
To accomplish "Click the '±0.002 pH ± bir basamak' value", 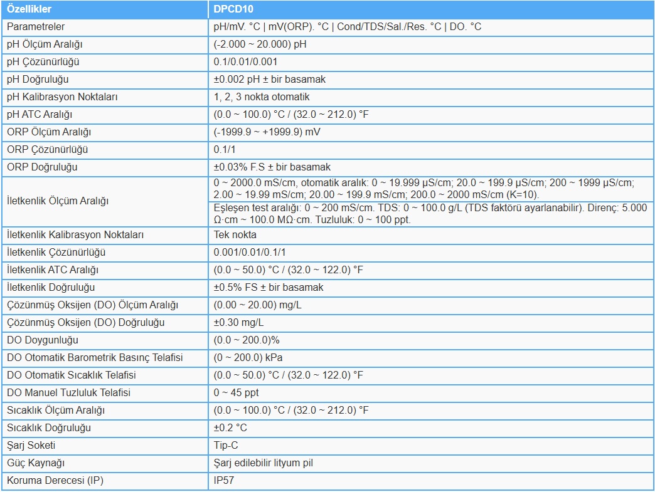I will coord(269,80).
